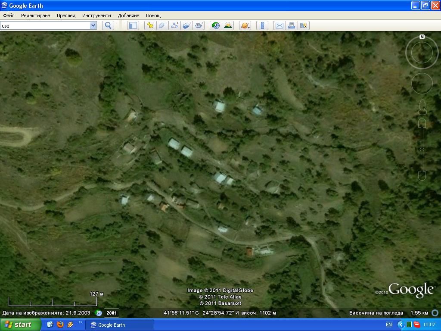This screenshot has width=441, height=331.
Task: Click the search field containing usa
Action: 45,25
